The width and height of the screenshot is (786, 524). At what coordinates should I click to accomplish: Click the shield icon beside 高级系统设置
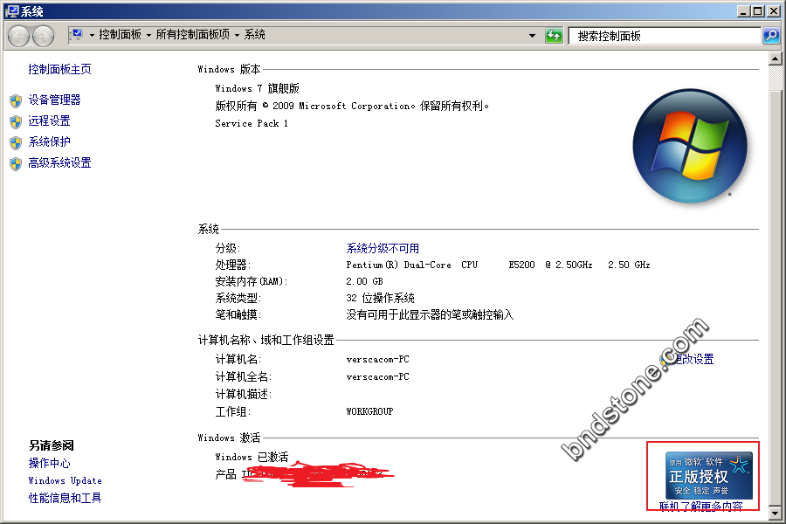[x=16, y=164]
